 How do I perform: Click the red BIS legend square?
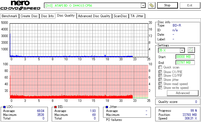(56, 107)
